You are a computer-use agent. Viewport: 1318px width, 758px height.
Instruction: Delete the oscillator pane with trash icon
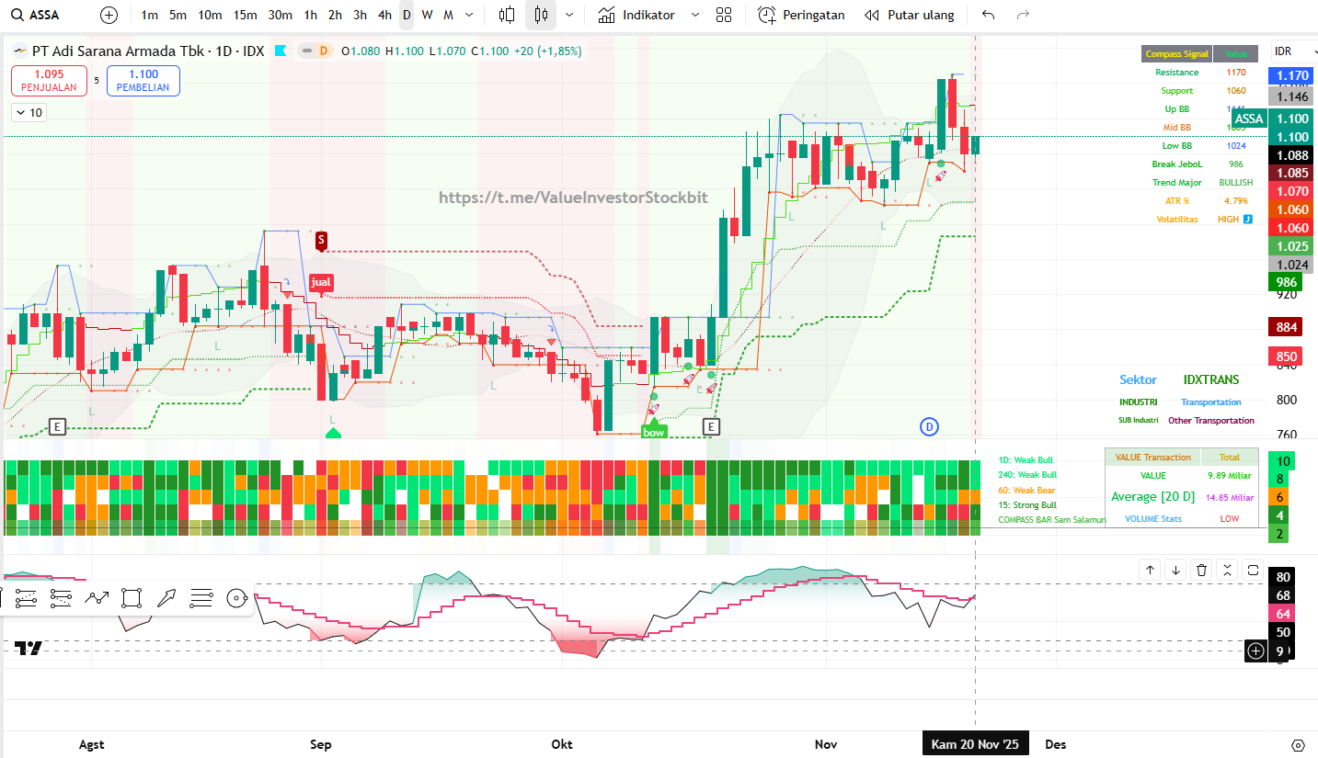pos(1201,570)
